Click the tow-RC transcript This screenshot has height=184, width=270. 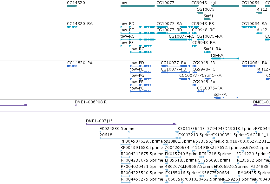(x=141, y=52)
